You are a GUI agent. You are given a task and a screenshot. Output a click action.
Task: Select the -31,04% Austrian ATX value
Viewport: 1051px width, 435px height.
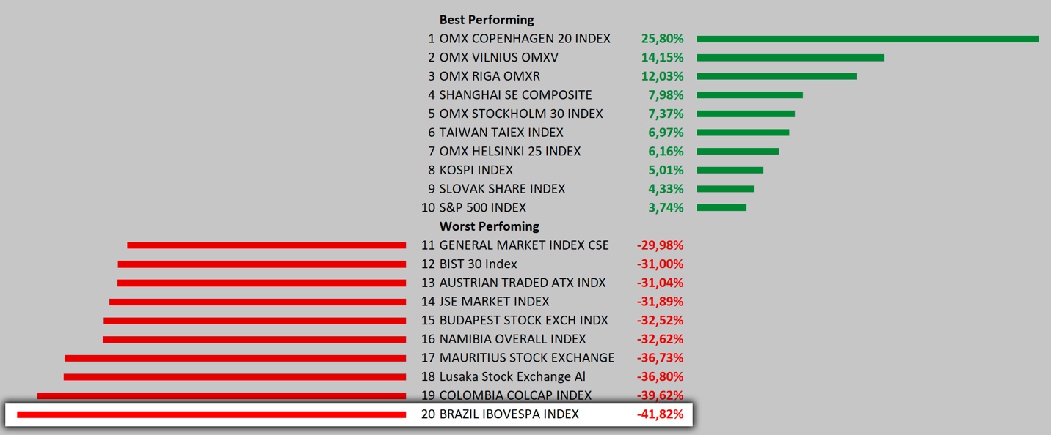tap(660, 283)
